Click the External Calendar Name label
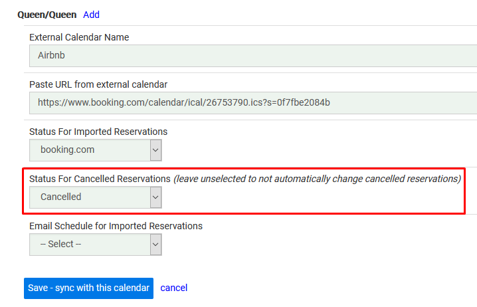The image size is (477, 307). [x=79, y=37]
